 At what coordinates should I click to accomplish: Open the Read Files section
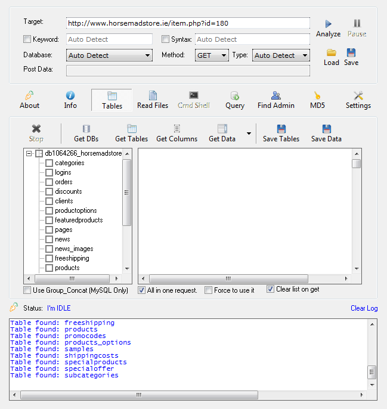[153, 100]
